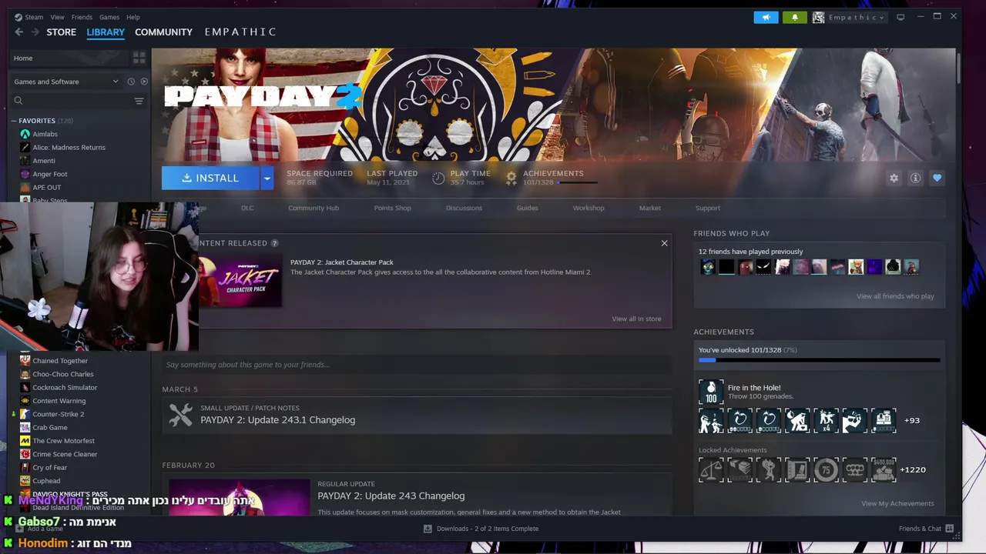986x554 pixels.
Task: Show +93 more unlocked achievements
Action: pos(912,420)
